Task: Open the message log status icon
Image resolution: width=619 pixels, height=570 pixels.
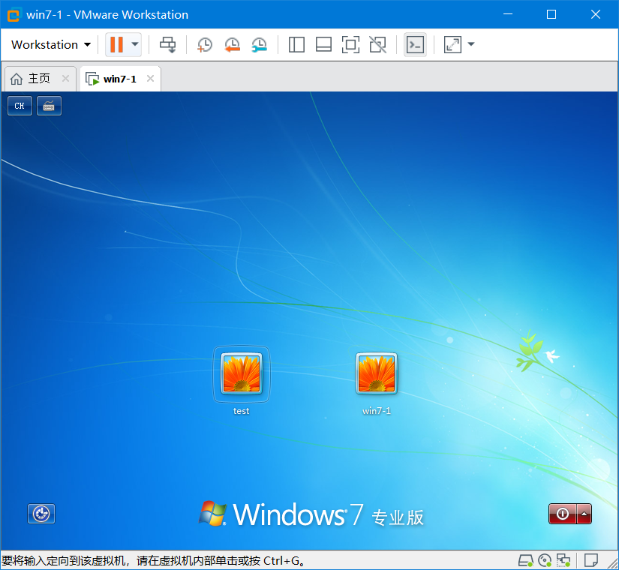Action: pos(591,560)
